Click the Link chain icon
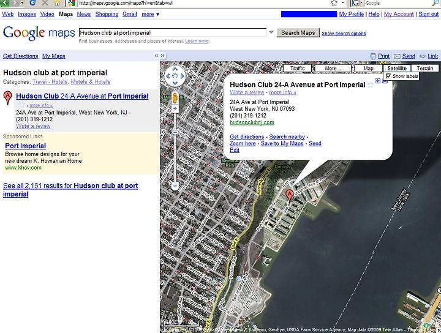Viewport: 441px width, 333px height. click(423, 56)
